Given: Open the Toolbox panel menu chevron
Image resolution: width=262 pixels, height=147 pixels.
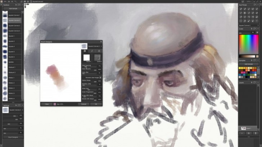Looking at the screenshot, I should point(22,5).
